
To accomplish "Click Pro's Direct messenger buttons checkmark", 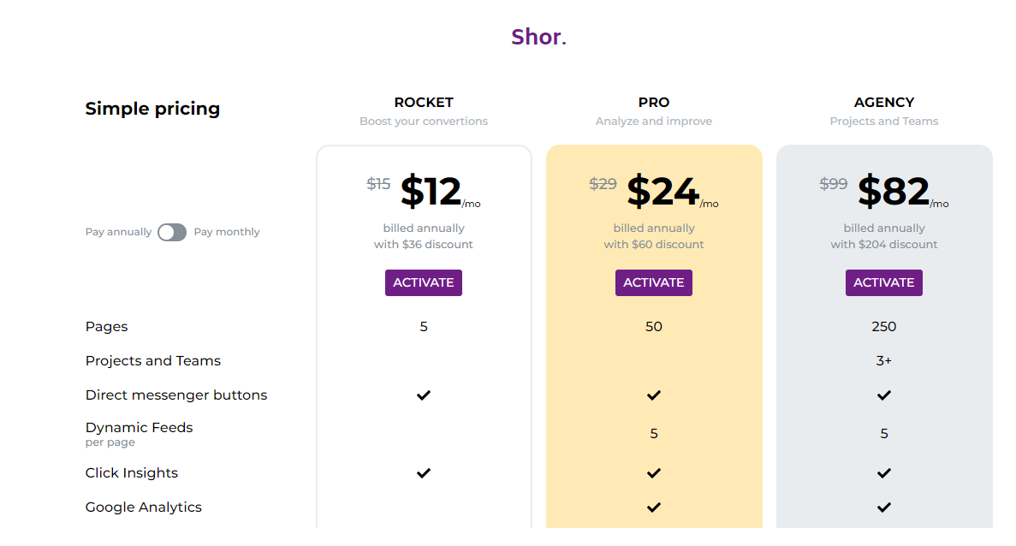I will 654,395.
